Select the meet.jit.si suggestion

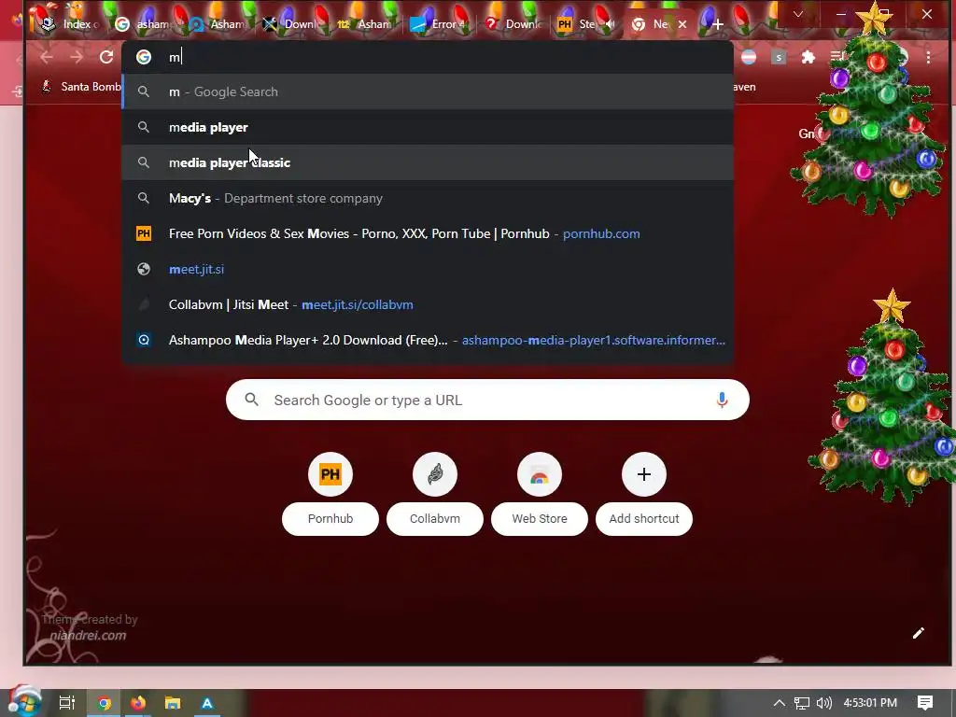(428, 269)
